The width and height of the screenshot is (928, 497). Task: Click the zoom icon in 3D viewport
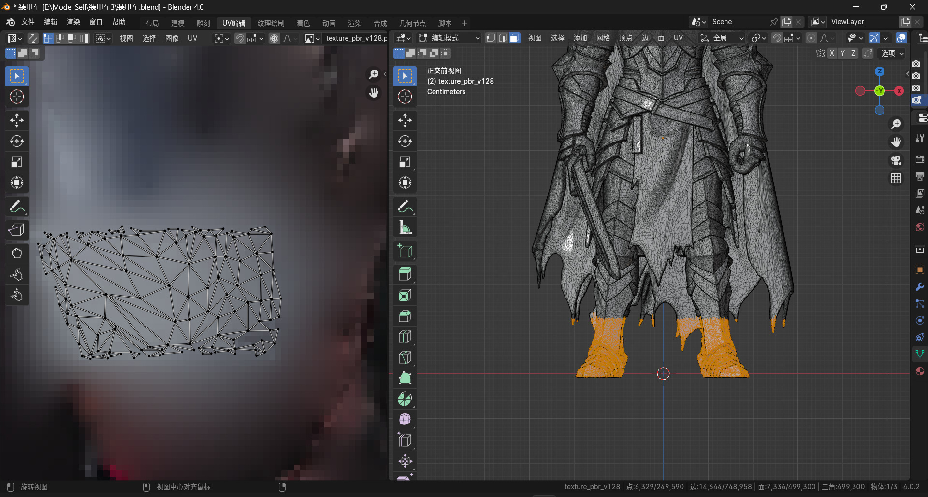click(896, 124)
